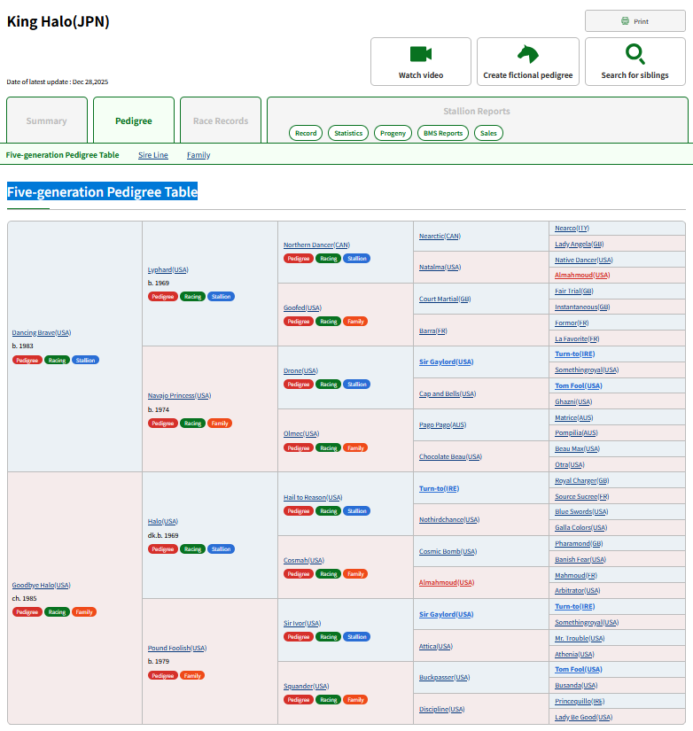Click the date of latest update text
This screenshot has width=693, height=731.
tap(58, 82)
